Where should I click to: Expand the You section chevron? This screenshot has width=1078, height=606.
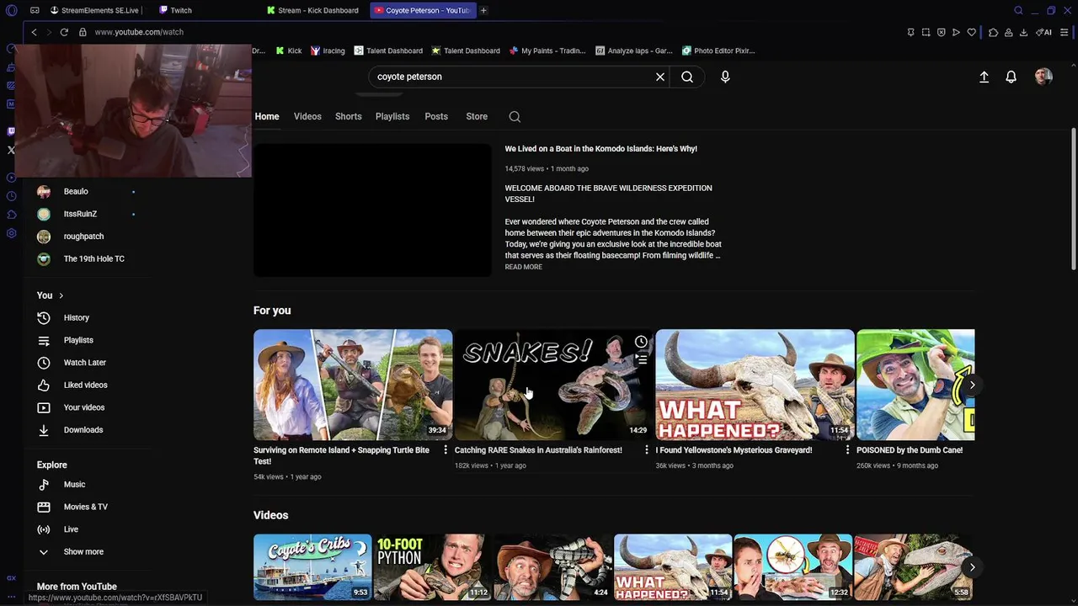[x=61, y=295]
